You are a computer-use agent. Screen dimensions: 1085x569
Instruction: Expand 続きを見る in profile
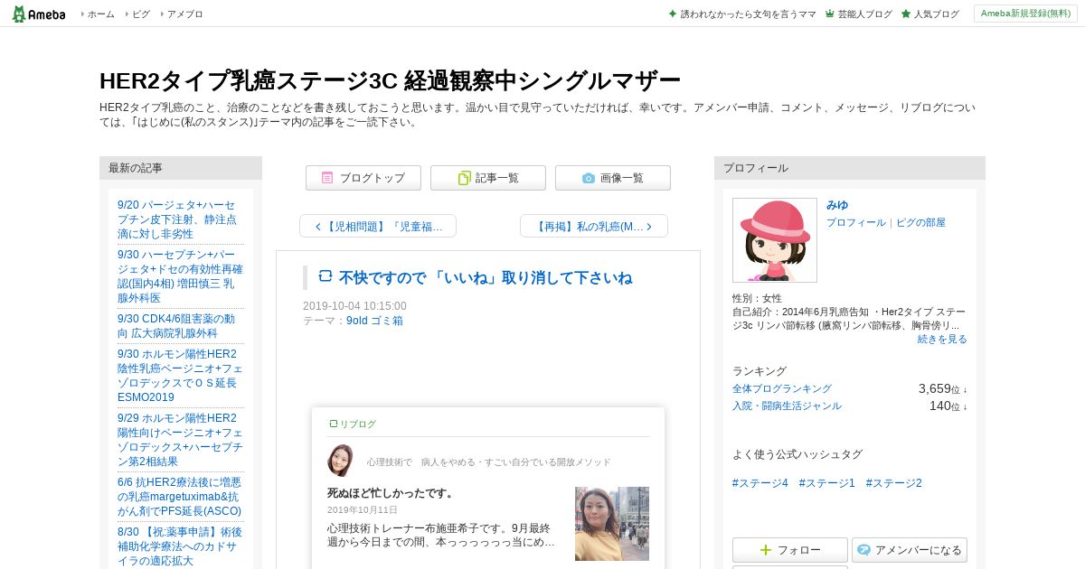942,339
